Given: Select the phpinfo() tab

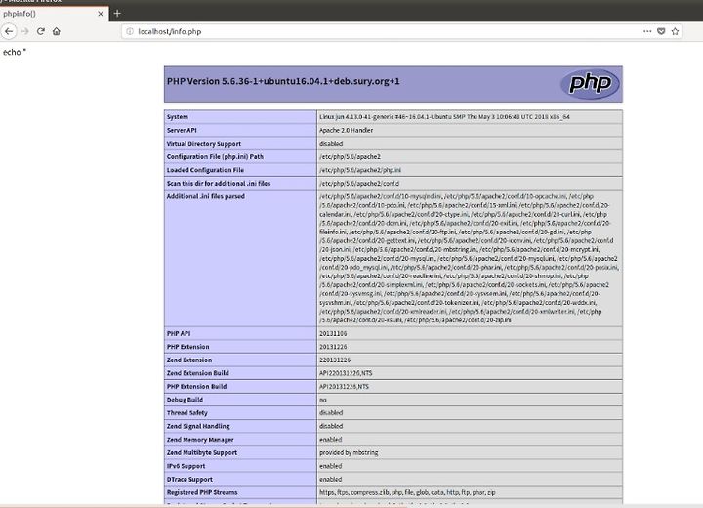Looking at the screenshot, I should click(54, 14).
